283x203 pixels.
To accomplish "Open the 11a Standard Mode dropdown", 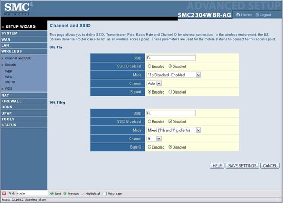I will [x=173, y=75].
